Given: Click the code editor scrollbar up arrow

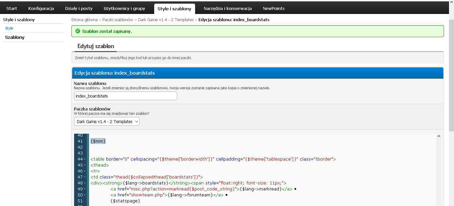Looking at the screenshot, I should tap(439, 136).
